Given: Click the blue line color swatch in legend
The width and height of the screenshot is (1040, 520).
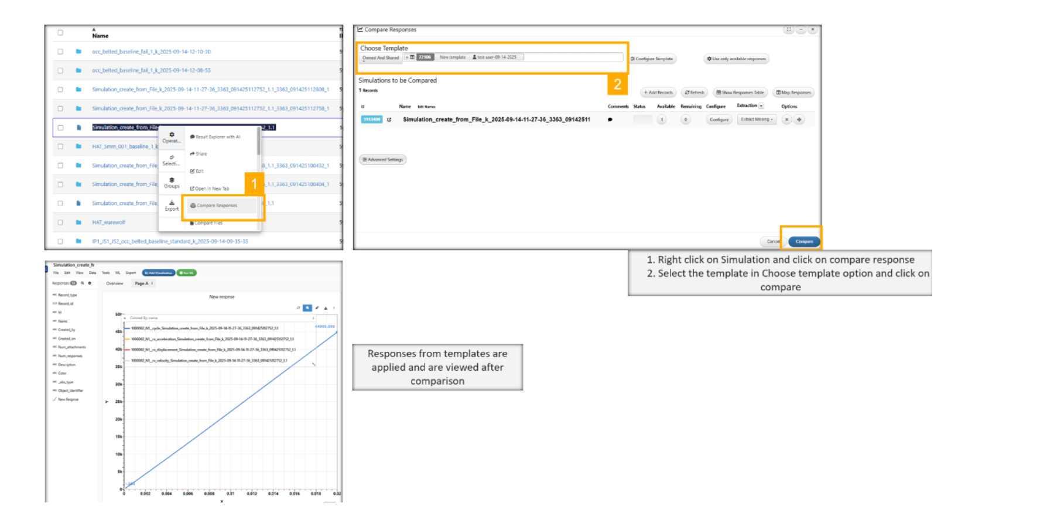Looking at the screenshot, I should click(x=127, y=329).
